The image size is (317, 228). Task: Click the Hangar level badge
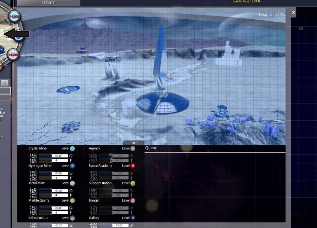(133, 201)
